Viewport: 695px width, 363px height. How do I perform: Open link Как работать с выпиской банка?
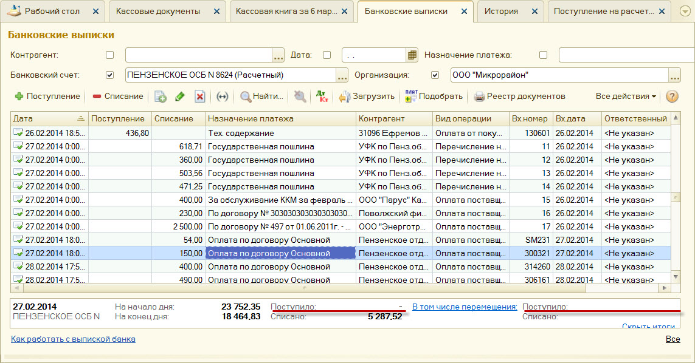pyautogui.click(x=73, y=339)
